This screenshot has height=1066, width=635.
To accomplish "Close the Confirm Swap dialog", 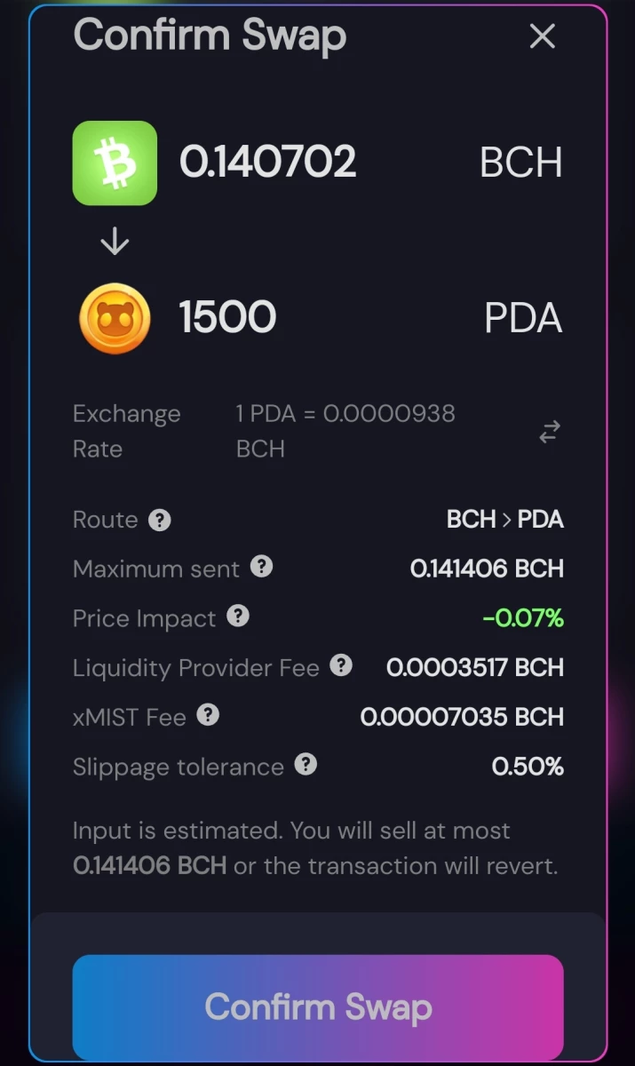I will point(542,36).
